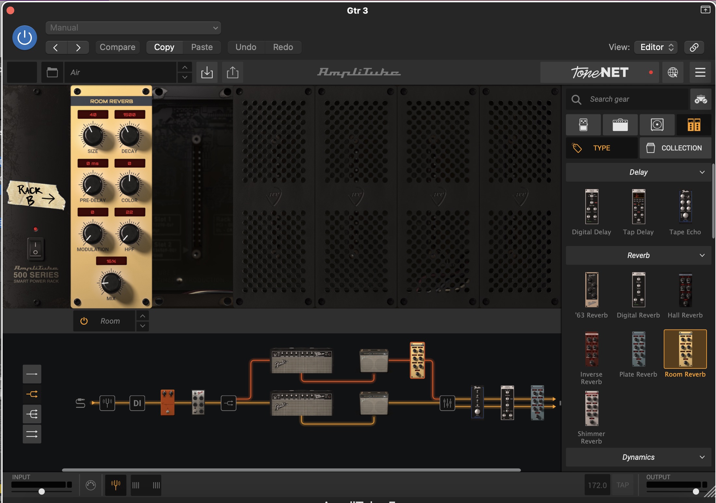Click the orange stomp pedal in chain

click(167, 402)
